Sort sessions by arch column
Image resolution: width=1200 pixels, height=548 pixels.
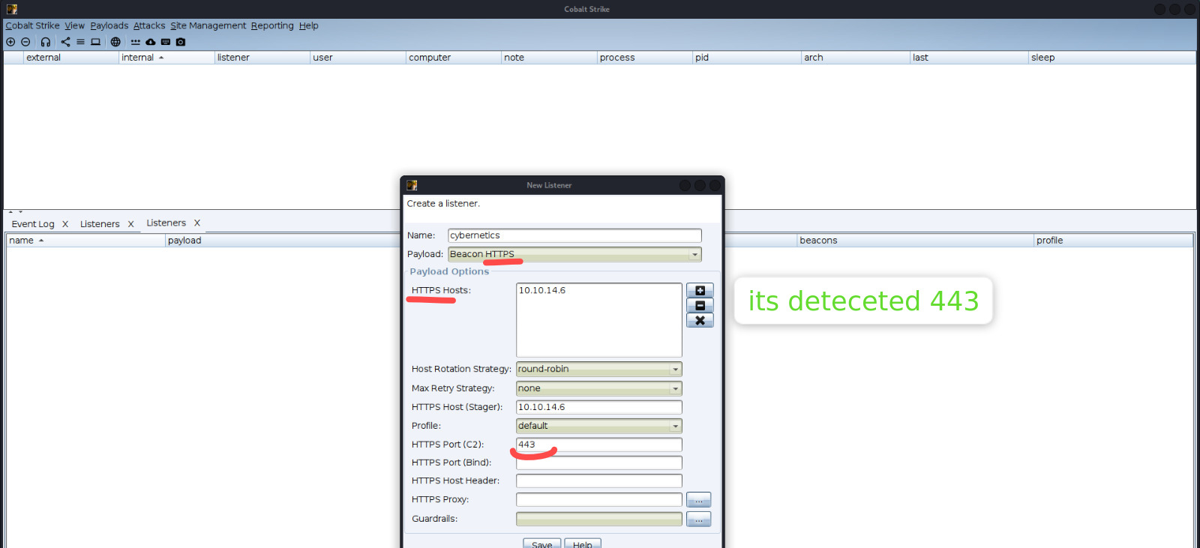(x=855, y=58)
